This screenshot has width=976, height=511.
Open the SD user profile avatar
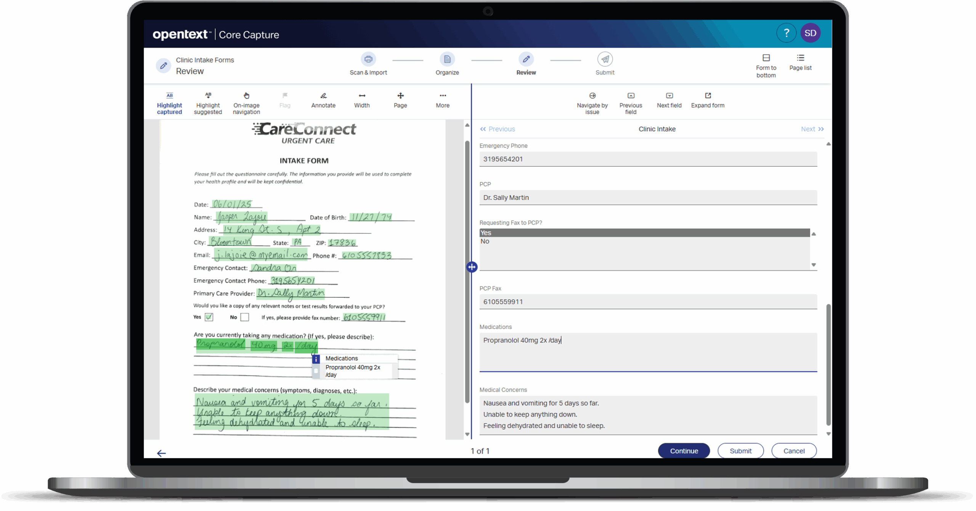(x=810, y=33)
